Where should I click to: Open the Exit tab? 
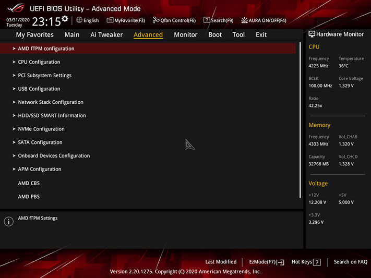(x=261, y=35)
